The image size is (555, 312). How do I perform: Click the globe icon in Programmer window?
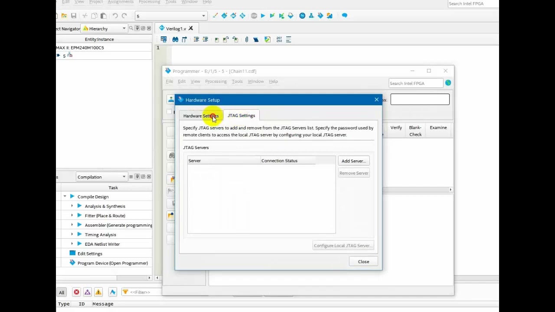[x=448, y=83]
